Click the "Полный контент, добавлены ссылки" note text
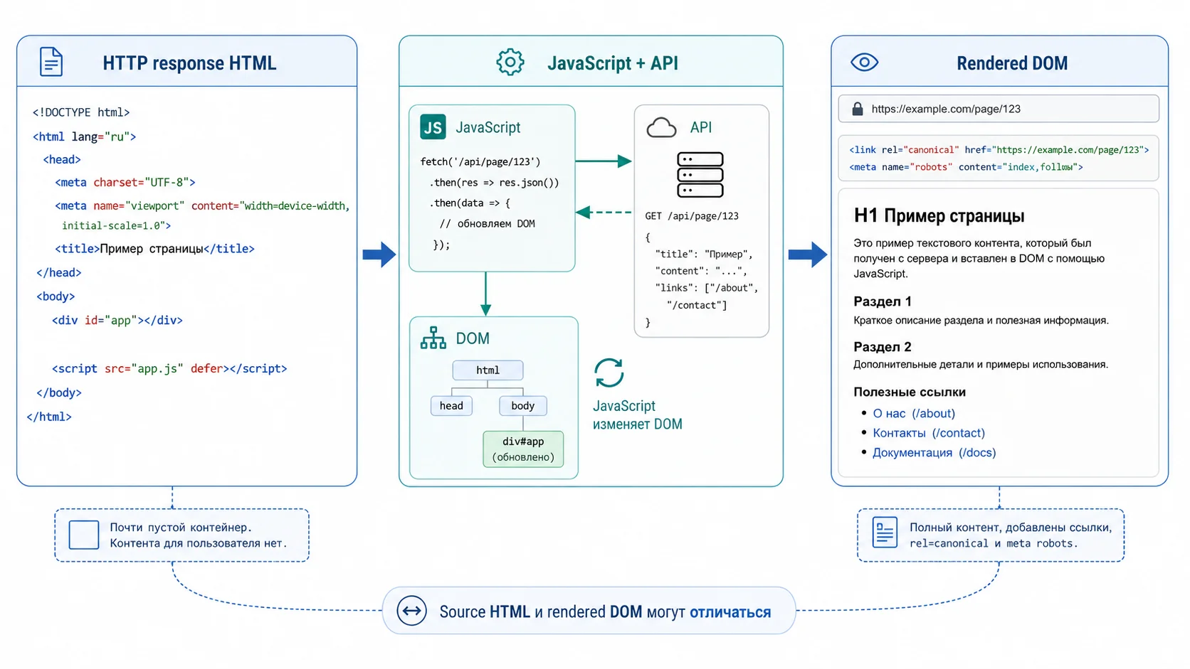The width and height of the screenshot is (1190, 669). (1011, 528)
